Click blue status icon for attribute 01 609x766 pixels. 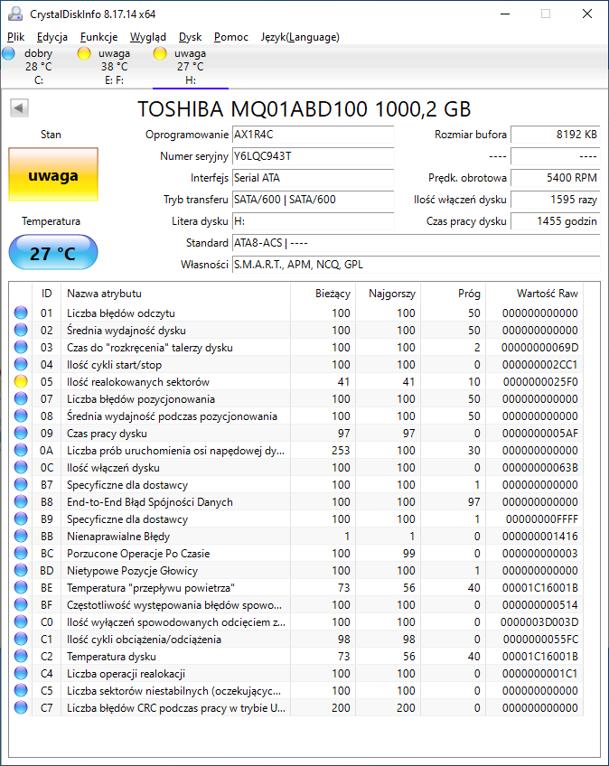pos(21,313)
